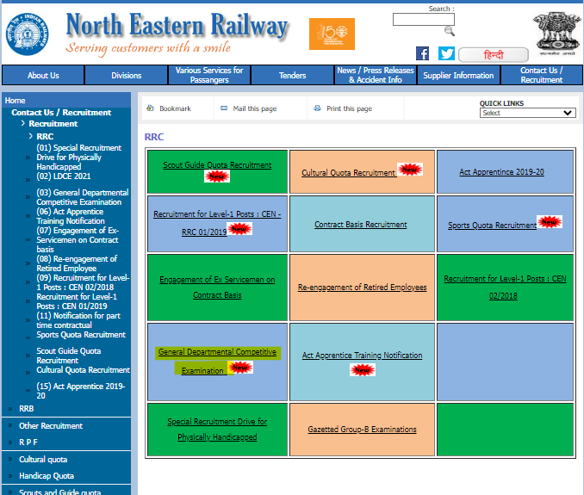This screenshot has height=495, width=584.
Task: Open sidebar (08) Re-engagement of Retired Employee
Action: 77,263
